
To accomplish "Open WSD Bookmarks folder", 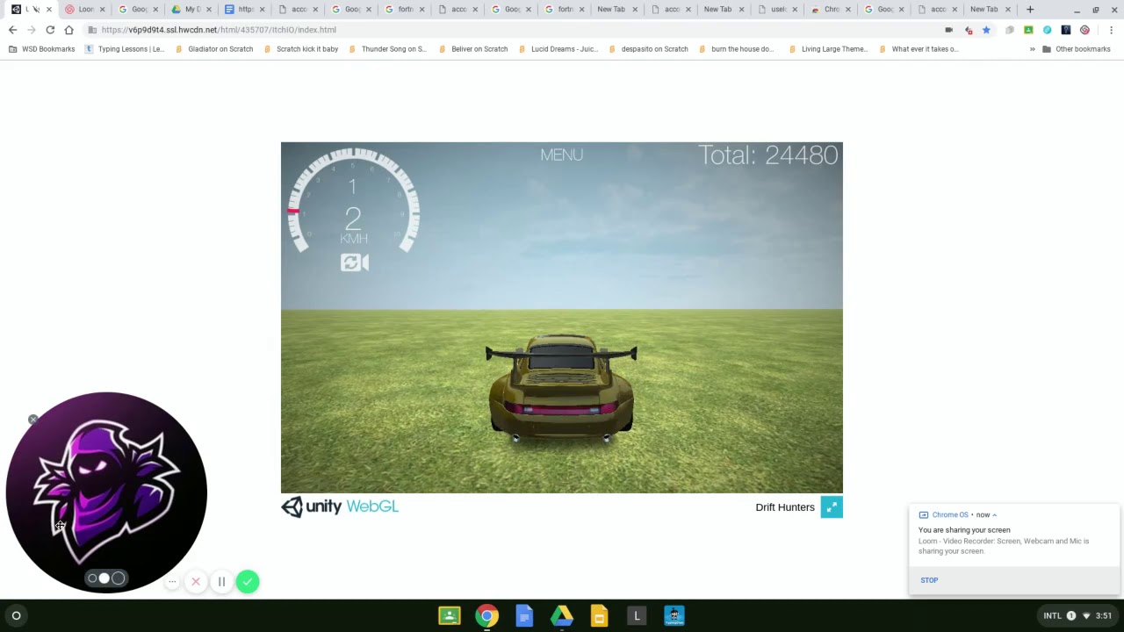I will pos(41,49).
